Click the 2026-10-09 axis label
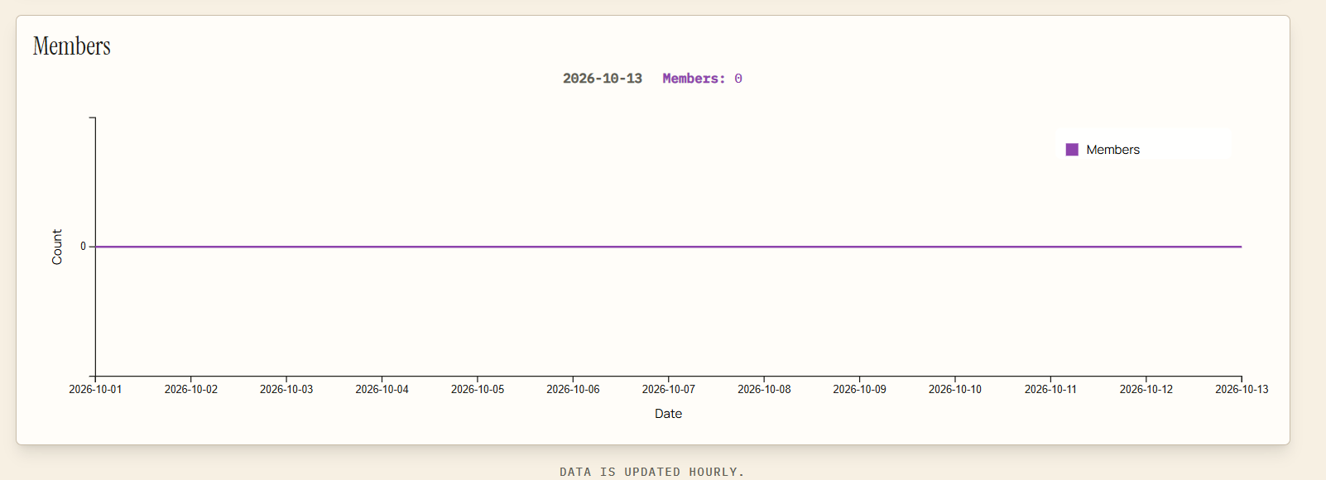This screenshot has width=1326, height=480. tap(859, 389)
